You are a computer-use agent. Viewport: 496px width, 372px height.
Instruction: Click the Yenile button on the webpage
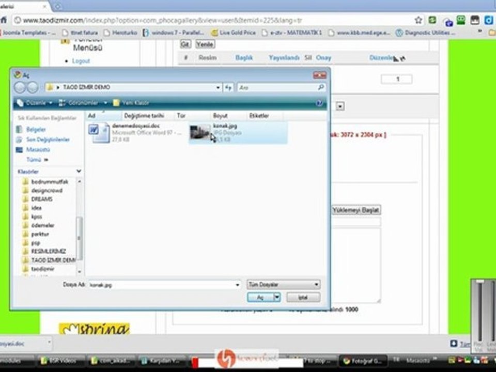click(205, 44)
